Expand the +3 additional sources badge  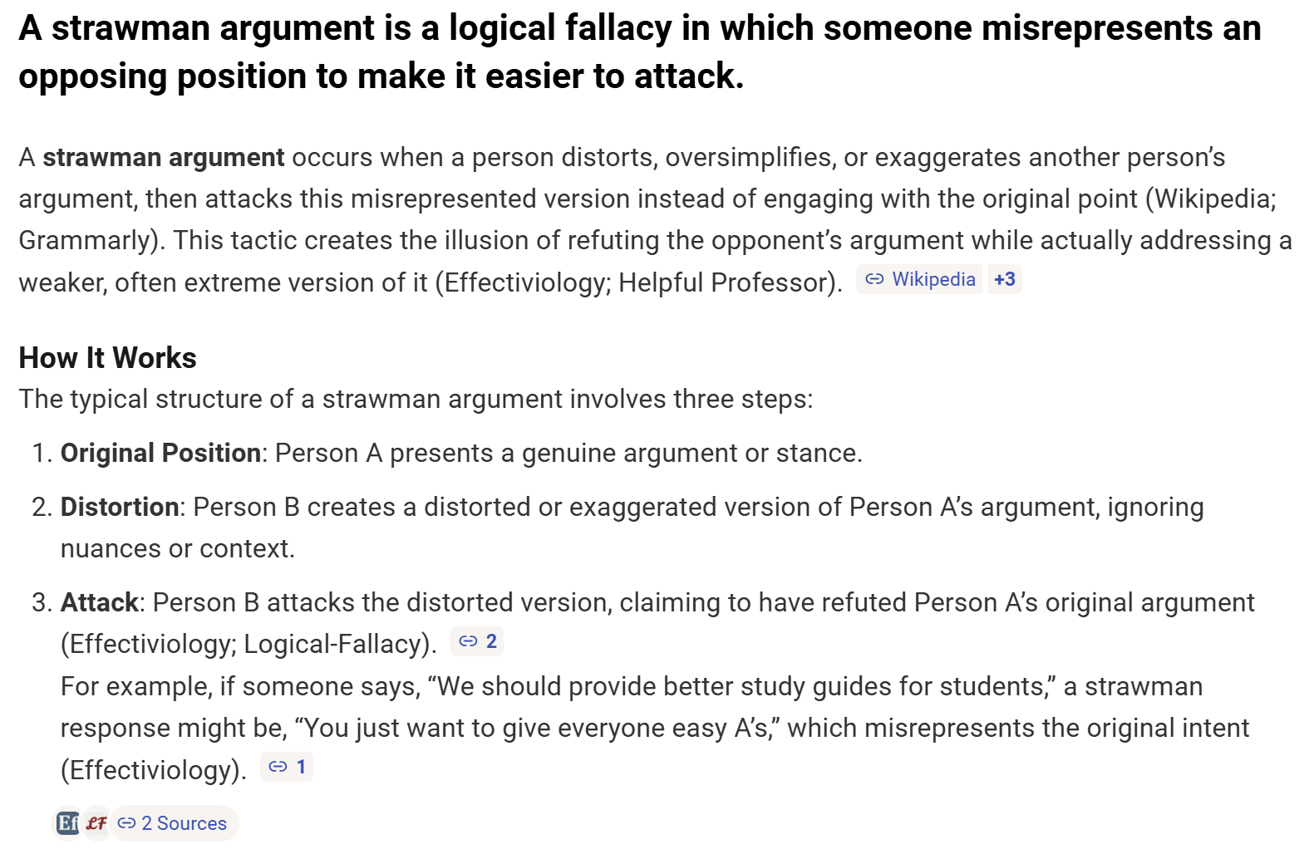pyautogui.click(x=1004, y=280)
